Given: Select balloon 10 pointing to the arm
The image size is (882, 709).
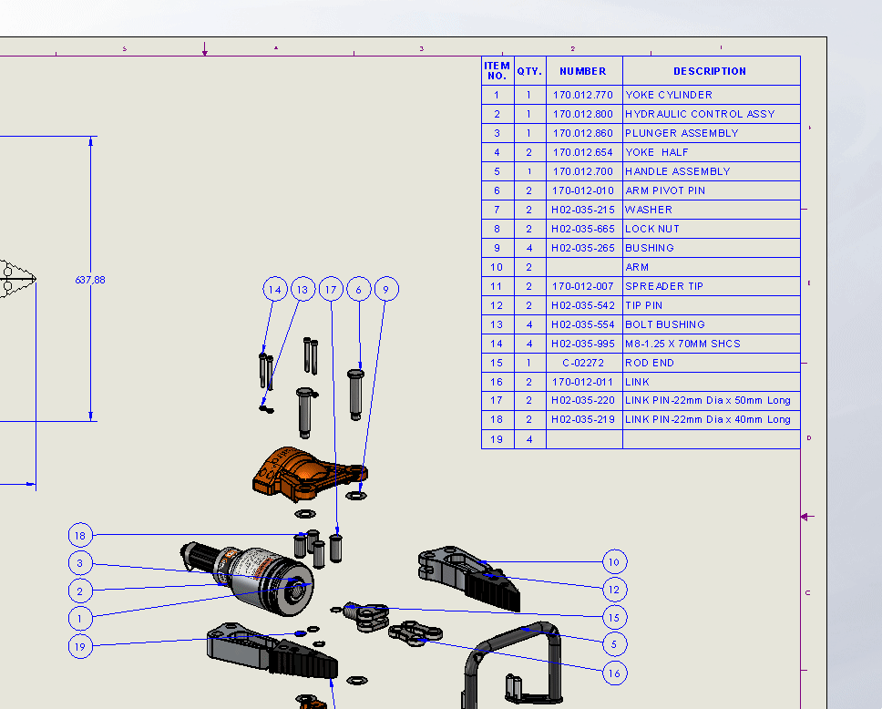Looking at the screenshot, I should point(614,562).
